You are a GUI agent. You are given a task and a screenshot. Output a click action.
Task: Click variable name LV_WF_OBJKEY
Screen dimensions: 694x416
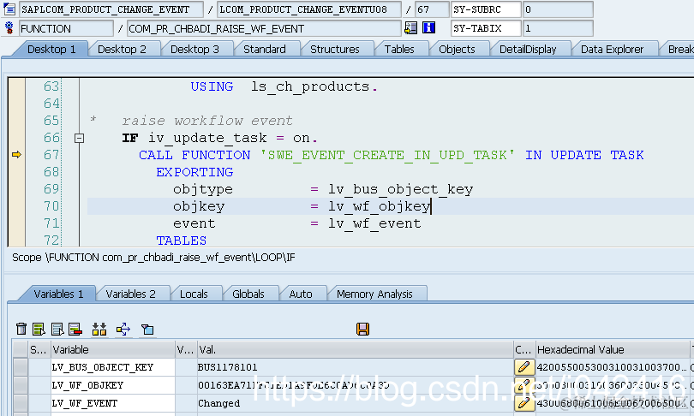coord(87,385)
